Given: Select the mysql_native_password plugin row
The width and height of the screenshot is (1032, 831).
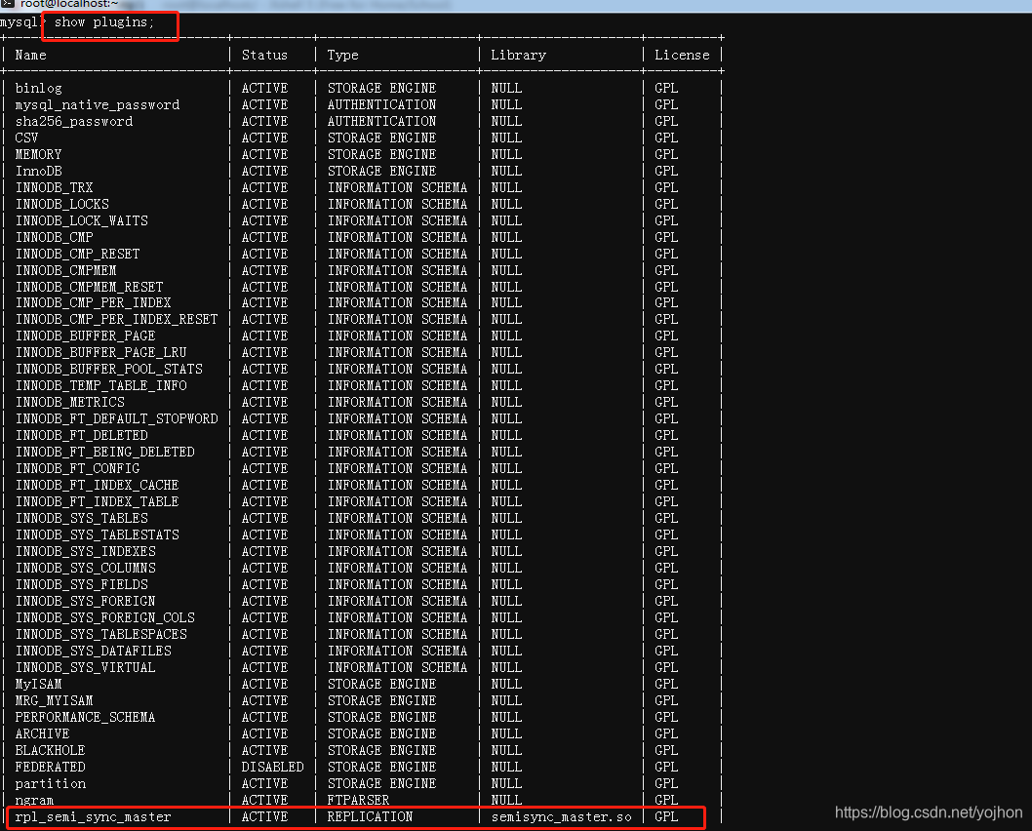Looking at the screenshot, I should click(97, 104).
